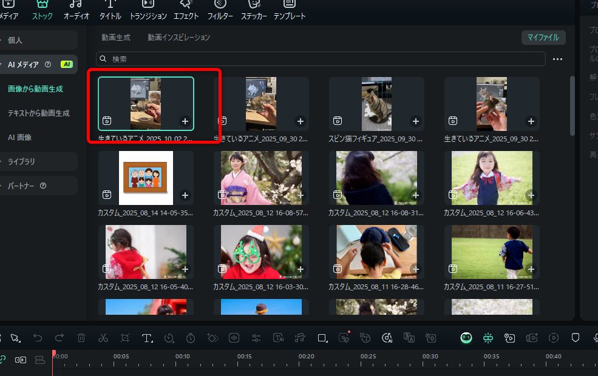Select テキストから動画生成 in the sidebar
This screenshot has height=376, width=598.
pyautogui.click(x=38, y=113)
